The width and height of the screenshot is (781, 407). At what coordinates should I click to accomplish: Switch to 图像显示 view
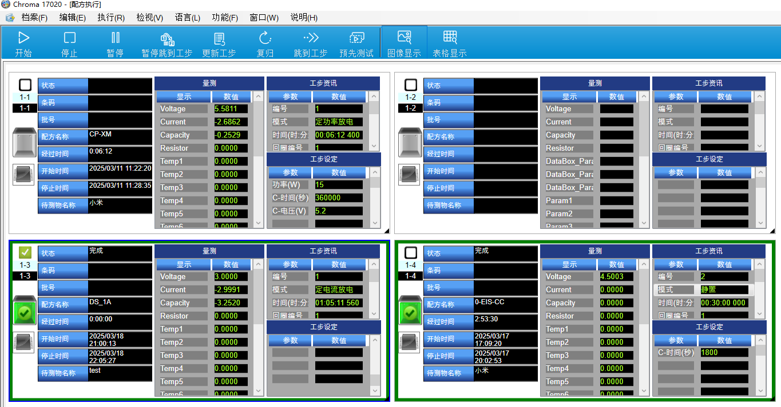[x=404, y=43]
